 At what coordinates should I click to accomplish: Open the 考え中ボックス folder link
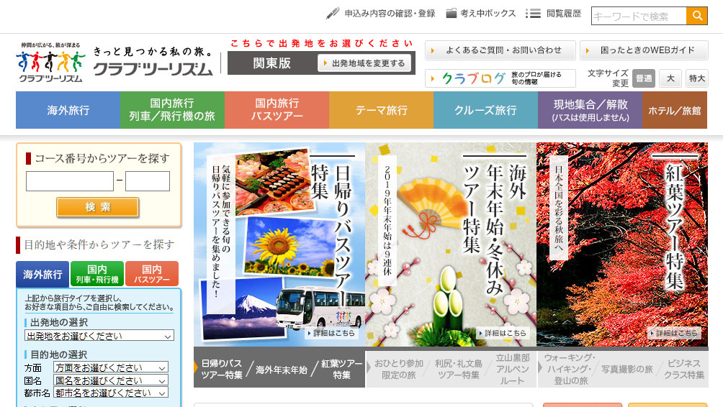(481, 13)
